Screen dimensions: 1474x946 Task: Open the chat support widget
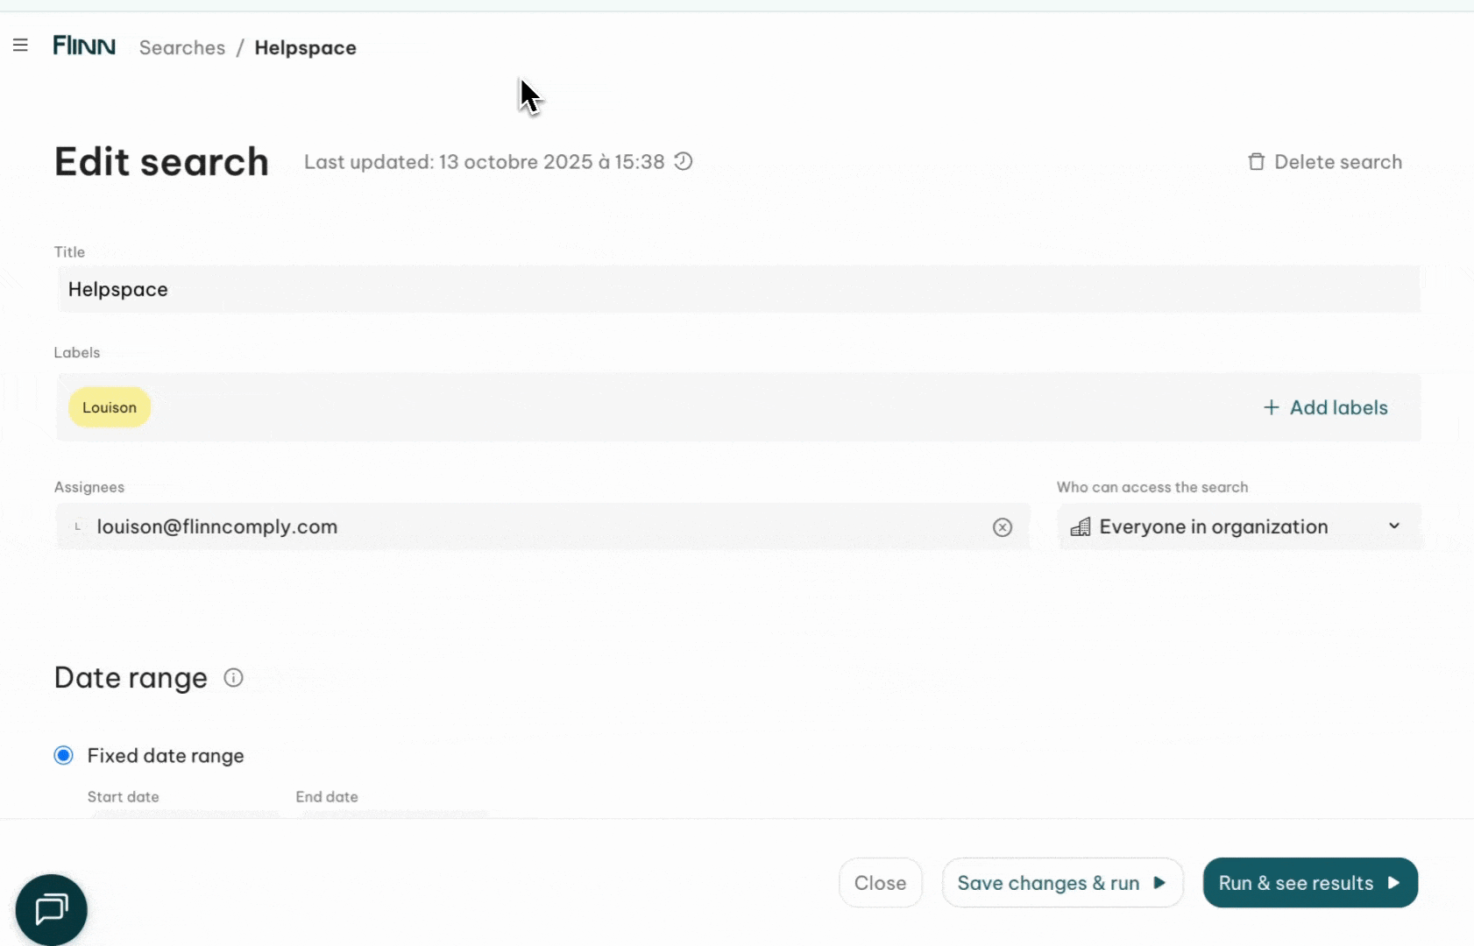52,909
